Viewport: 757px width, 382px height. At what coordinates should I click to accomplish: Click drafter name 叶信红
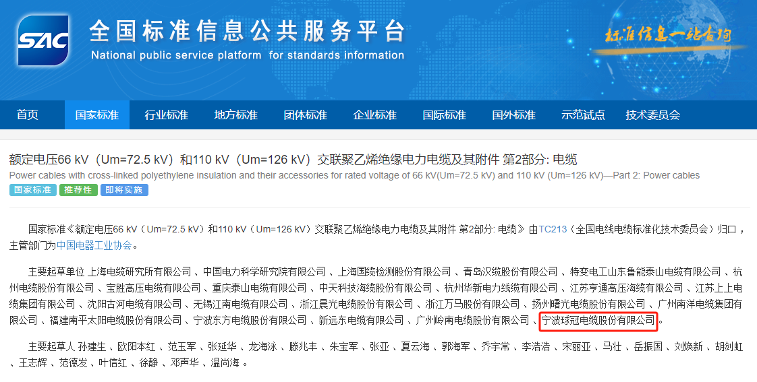[x=113, y=362]
